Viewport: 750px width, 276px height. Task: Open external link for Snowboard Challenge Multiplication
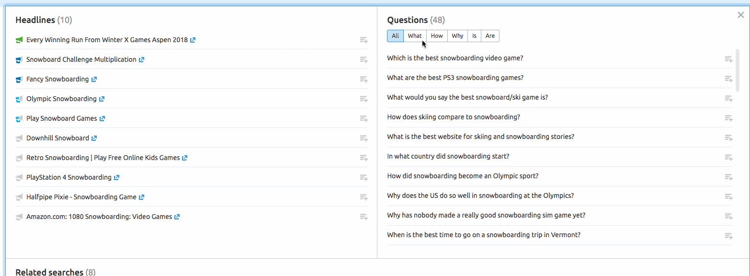[142, 60]
